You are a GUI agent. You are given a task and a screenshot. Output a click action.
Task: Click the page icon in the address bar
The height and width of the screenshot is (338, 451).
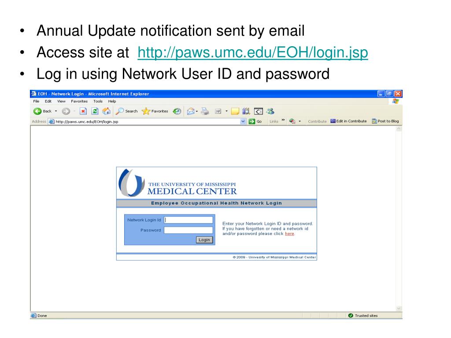tap(52, 121)
